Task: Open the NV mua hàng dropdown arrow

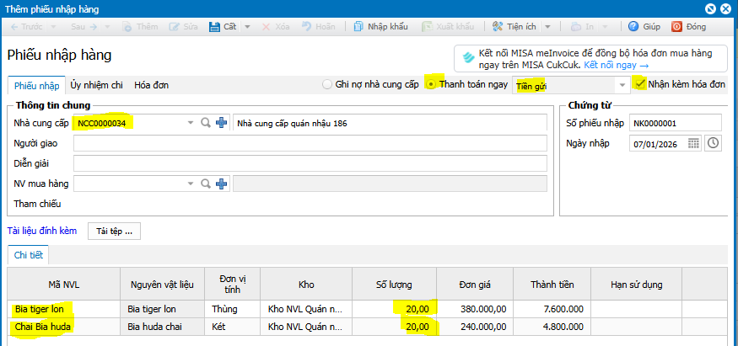Action: click(190, 184)
